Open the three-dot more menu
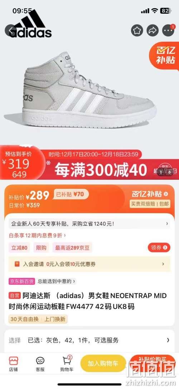 click(168, 31)
